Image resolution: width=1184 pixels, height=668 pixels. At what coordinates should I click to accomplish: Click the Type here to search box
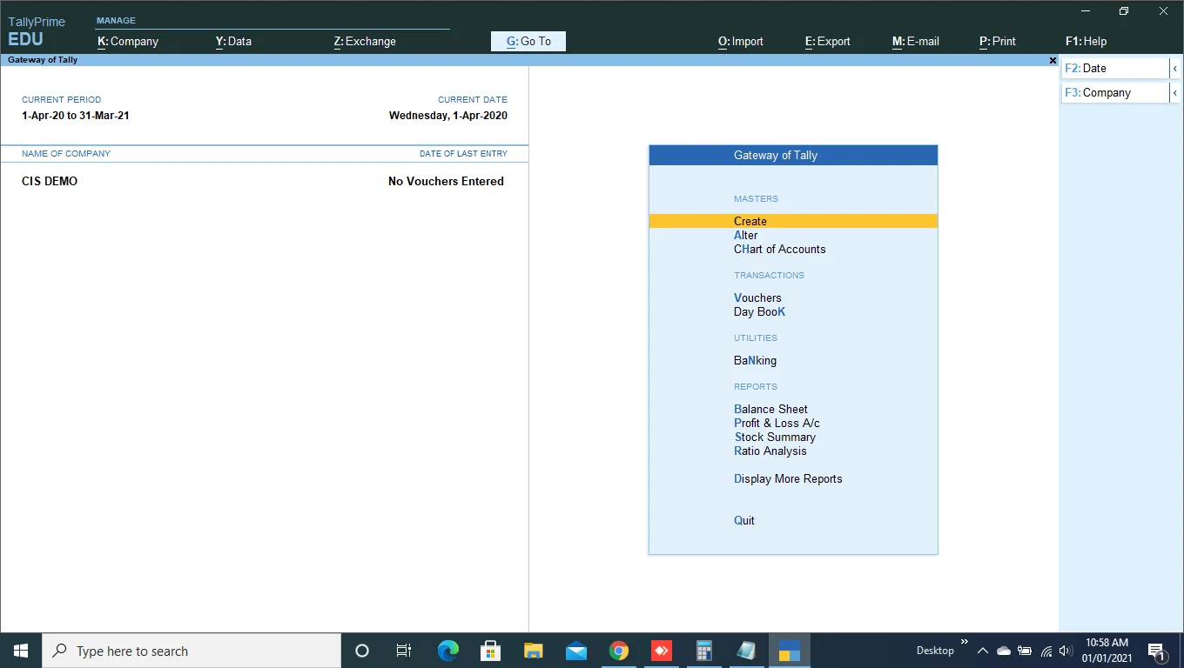192,651
